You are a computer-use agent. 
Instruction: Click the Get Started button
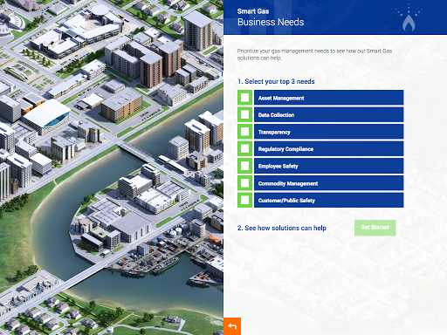pyautogui.click(x=375, y=228)
